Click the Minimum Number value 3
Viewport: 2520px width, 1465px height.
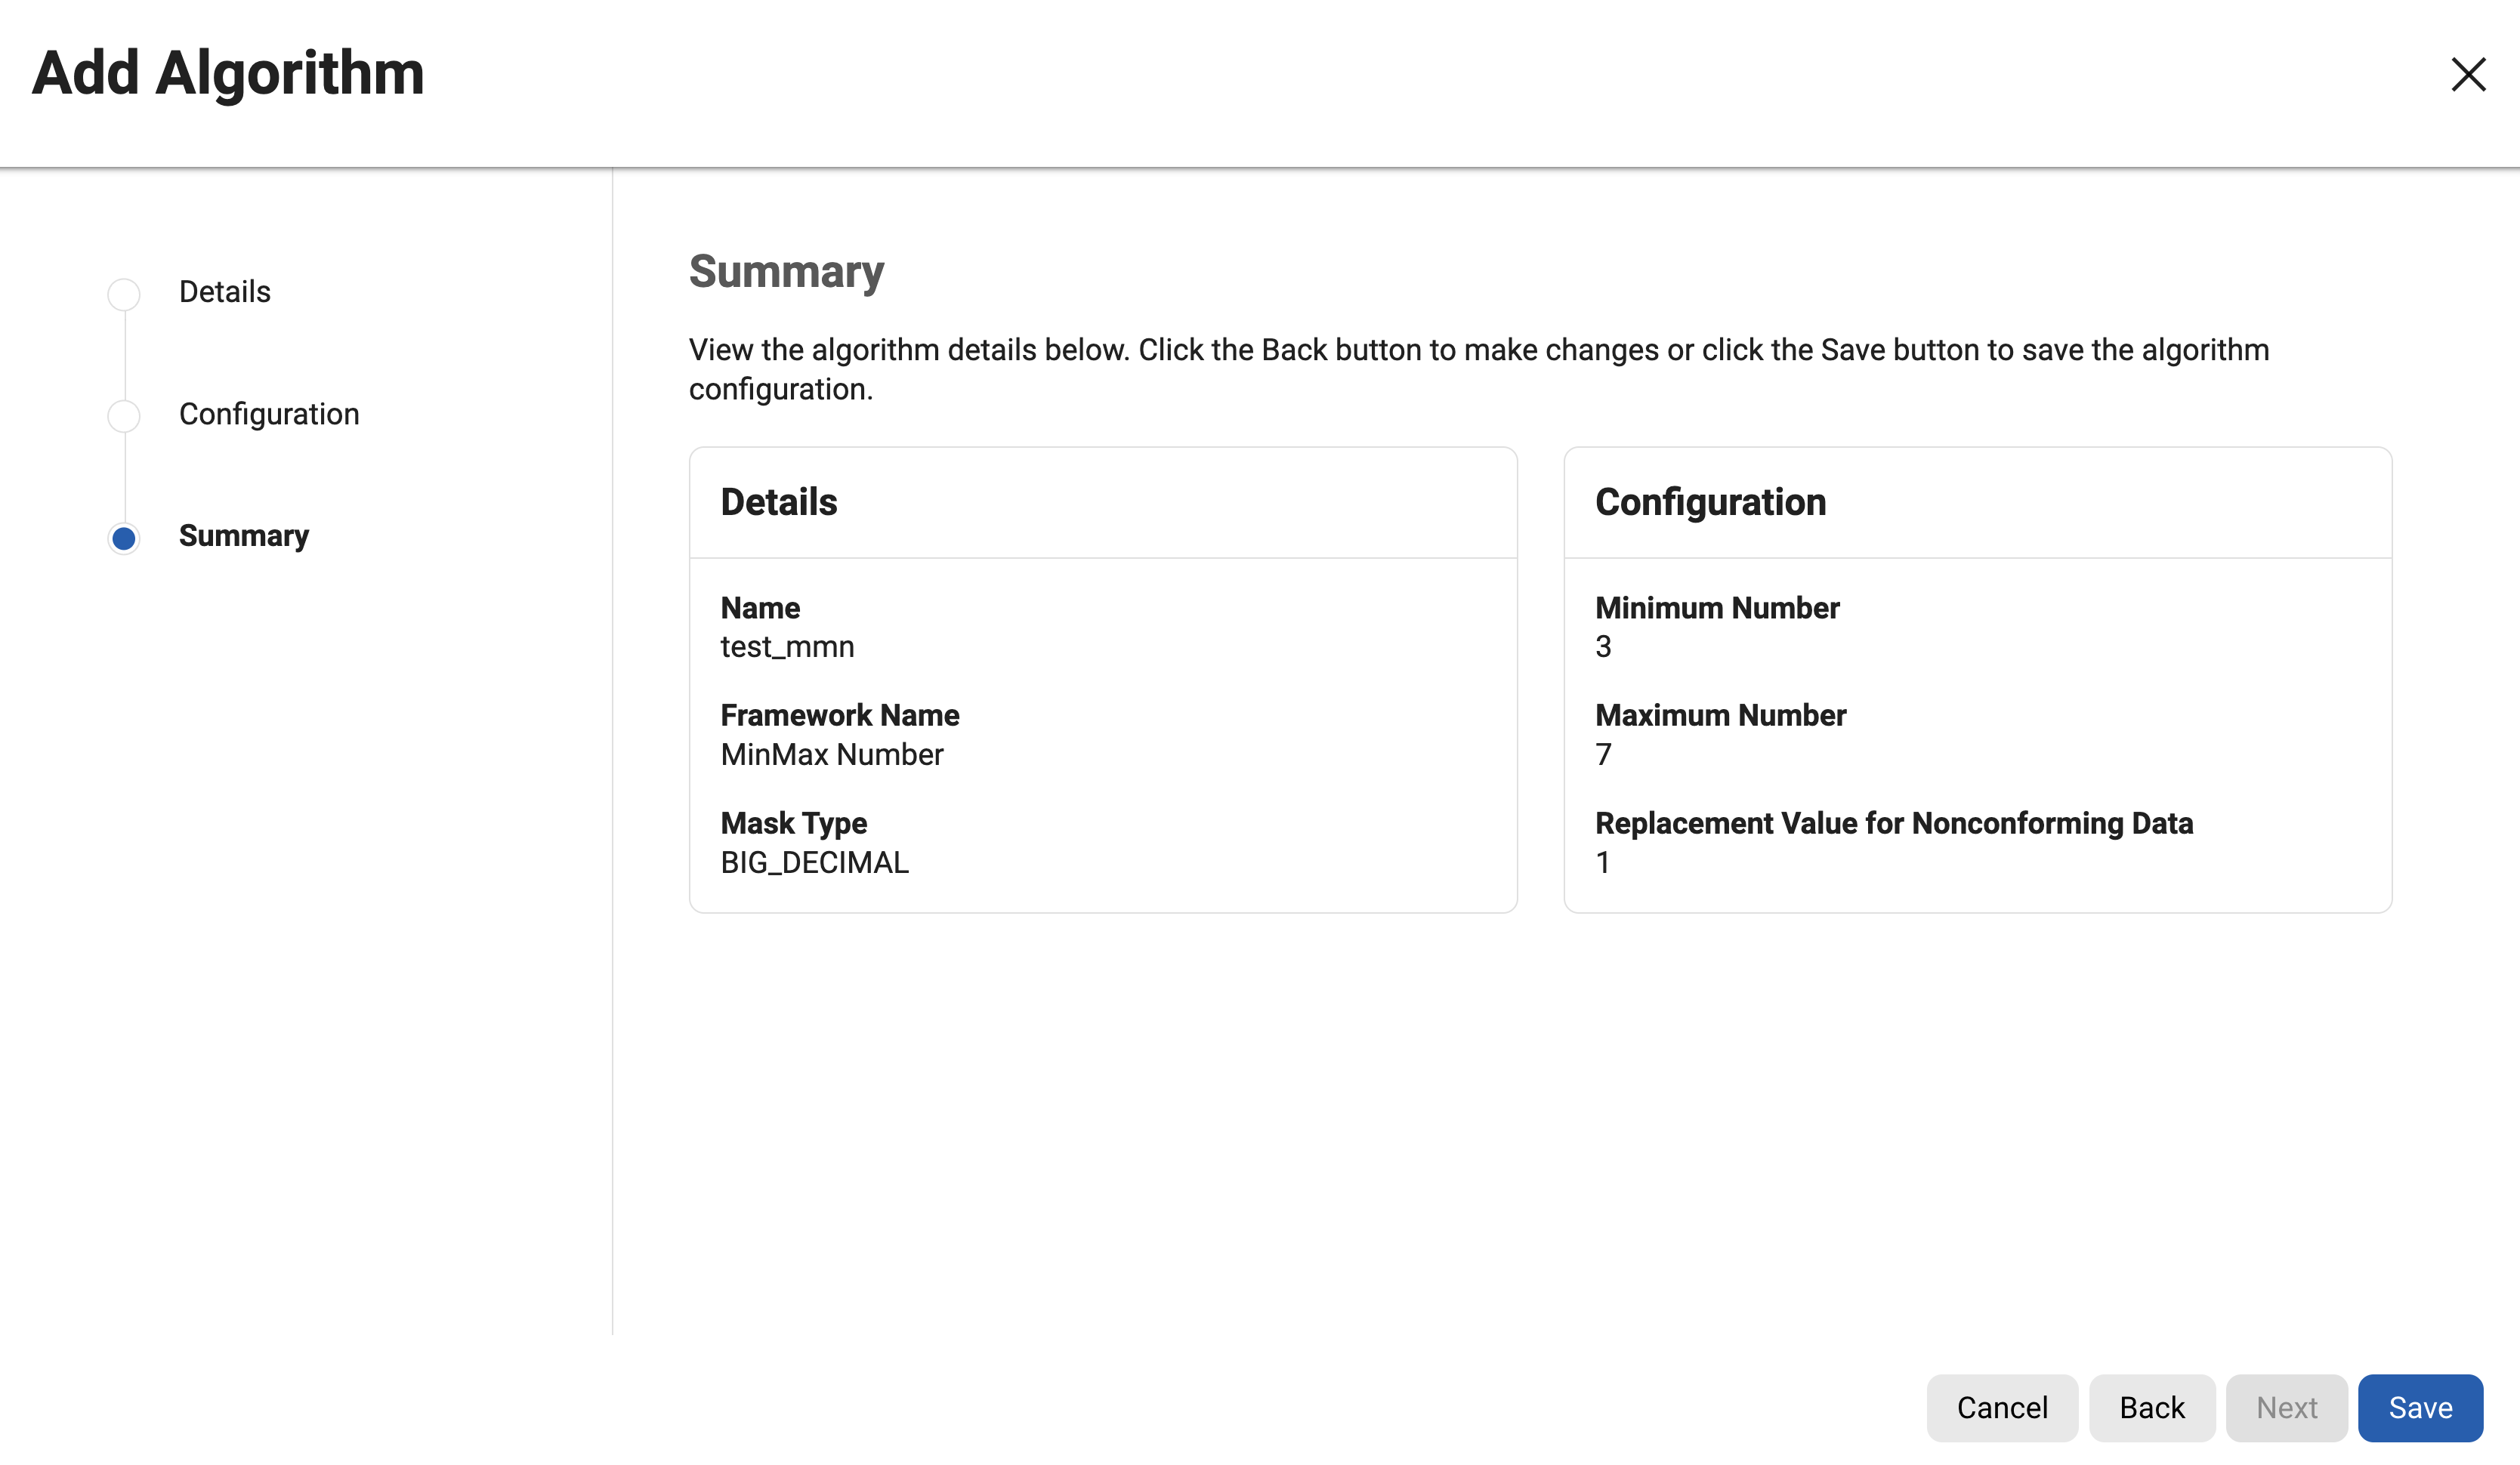tap(1603, 647)
